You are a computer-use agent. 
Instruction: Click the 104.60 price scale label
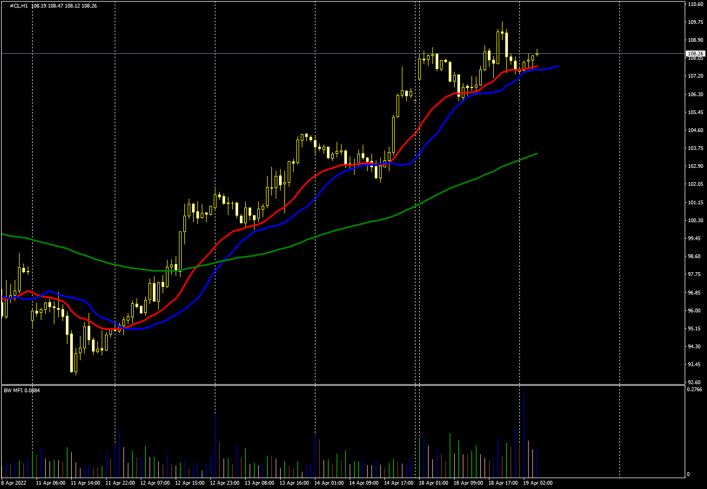point(695,130)
